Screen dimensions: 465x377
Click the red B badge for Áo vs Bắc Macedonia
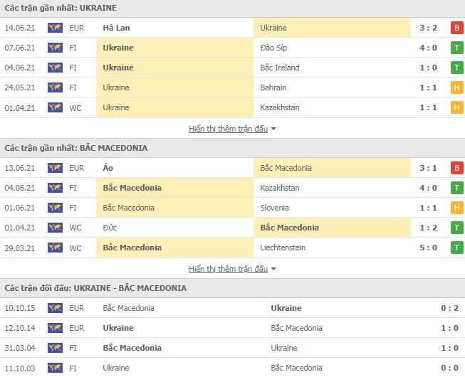coord(456,168)
